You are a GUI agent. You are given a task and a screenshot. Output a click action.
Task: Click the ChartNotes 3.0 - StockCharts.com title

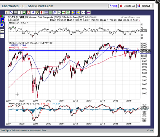(x=27, y=6)
